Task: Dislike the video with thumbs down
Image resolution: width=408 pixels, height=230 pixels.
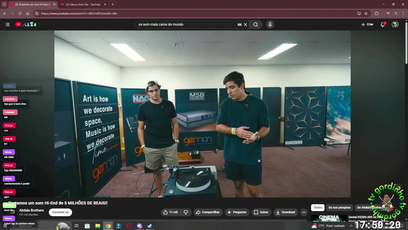Action: pyautogui.click(x=186, y=212)
